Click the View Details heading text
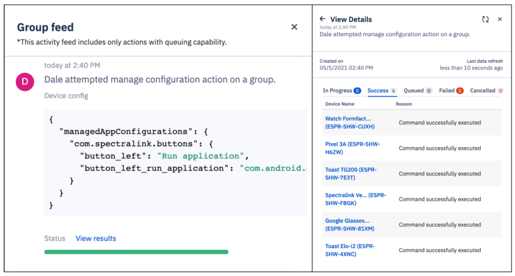The width and height of the screenshot is (515, 276). (351, 20)
